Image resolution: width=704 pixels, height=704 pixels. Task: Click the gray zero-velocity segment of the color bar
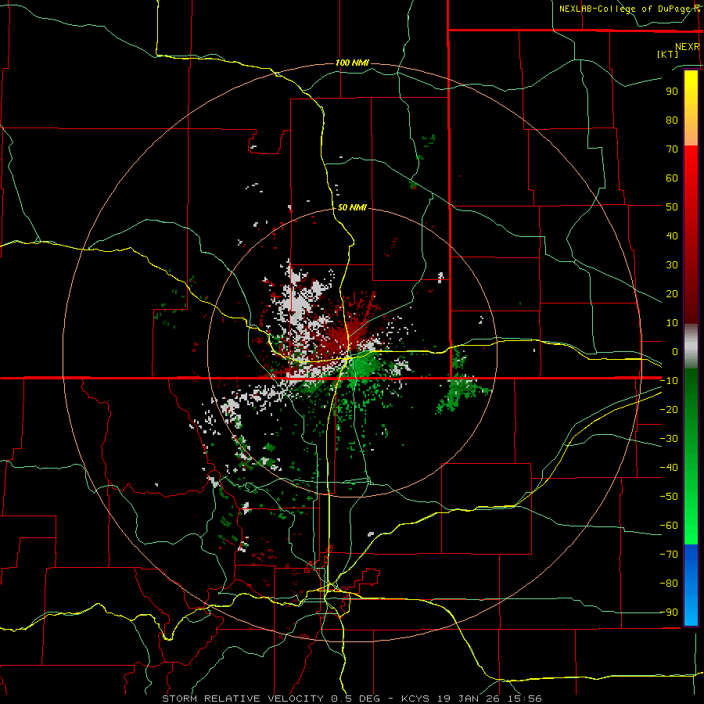691,347
